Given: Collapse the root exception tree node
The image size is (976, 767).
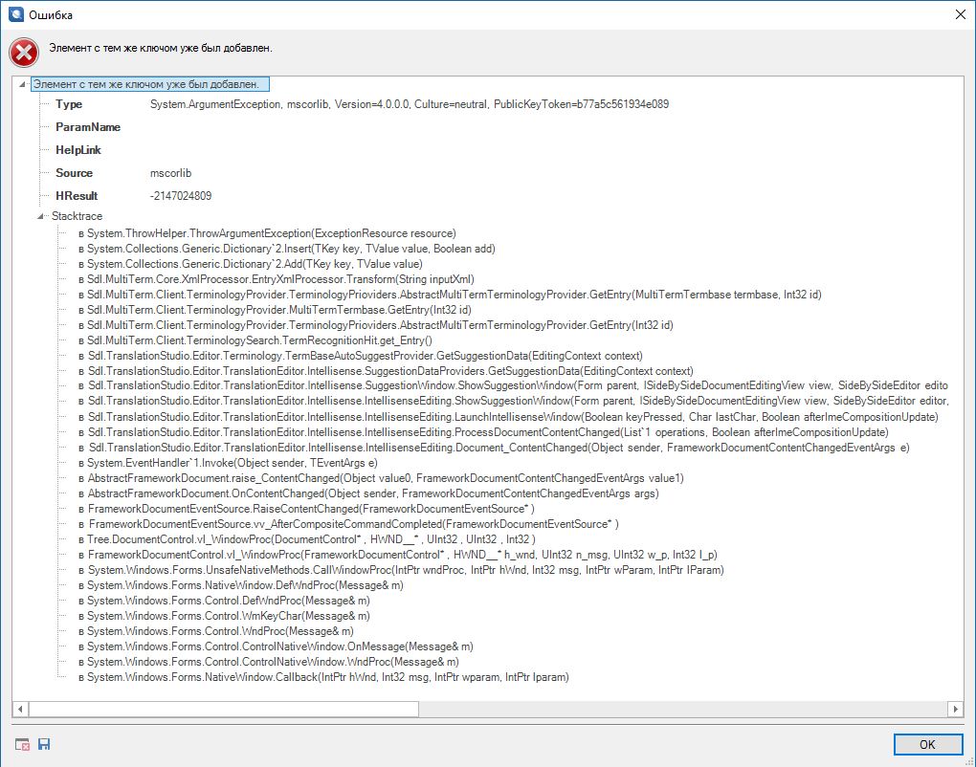Looking at the screenshot, I should (x=22, y=84).
